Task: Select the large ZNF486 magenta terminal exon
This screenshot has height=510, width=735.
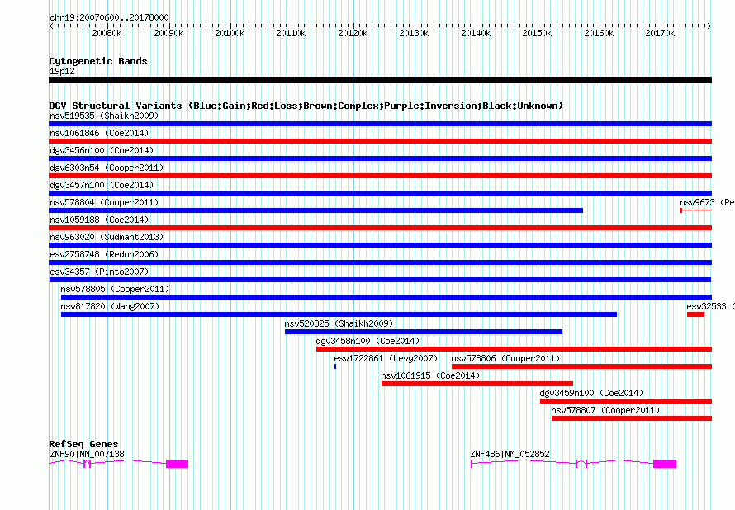Action: coord(665,464)
